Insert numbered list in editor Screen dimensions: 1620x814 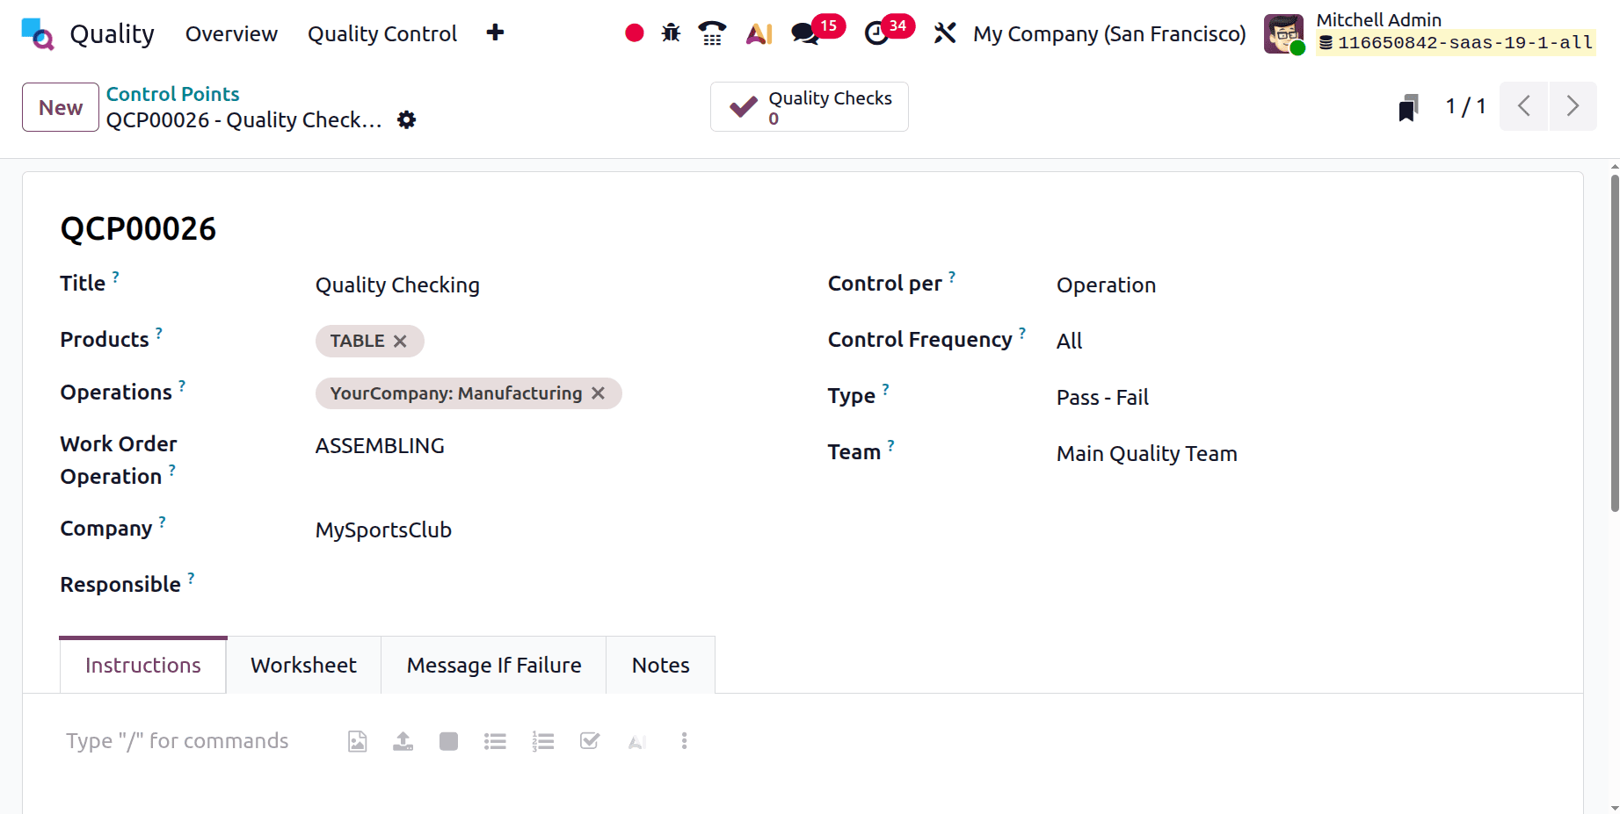(x=542, y=741)
